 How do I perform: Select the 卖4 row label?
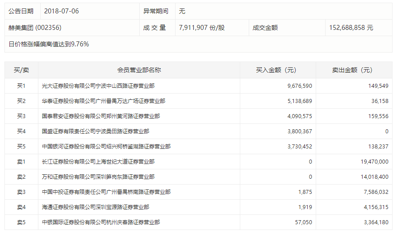pyautogui.click(x=21, y=207)
